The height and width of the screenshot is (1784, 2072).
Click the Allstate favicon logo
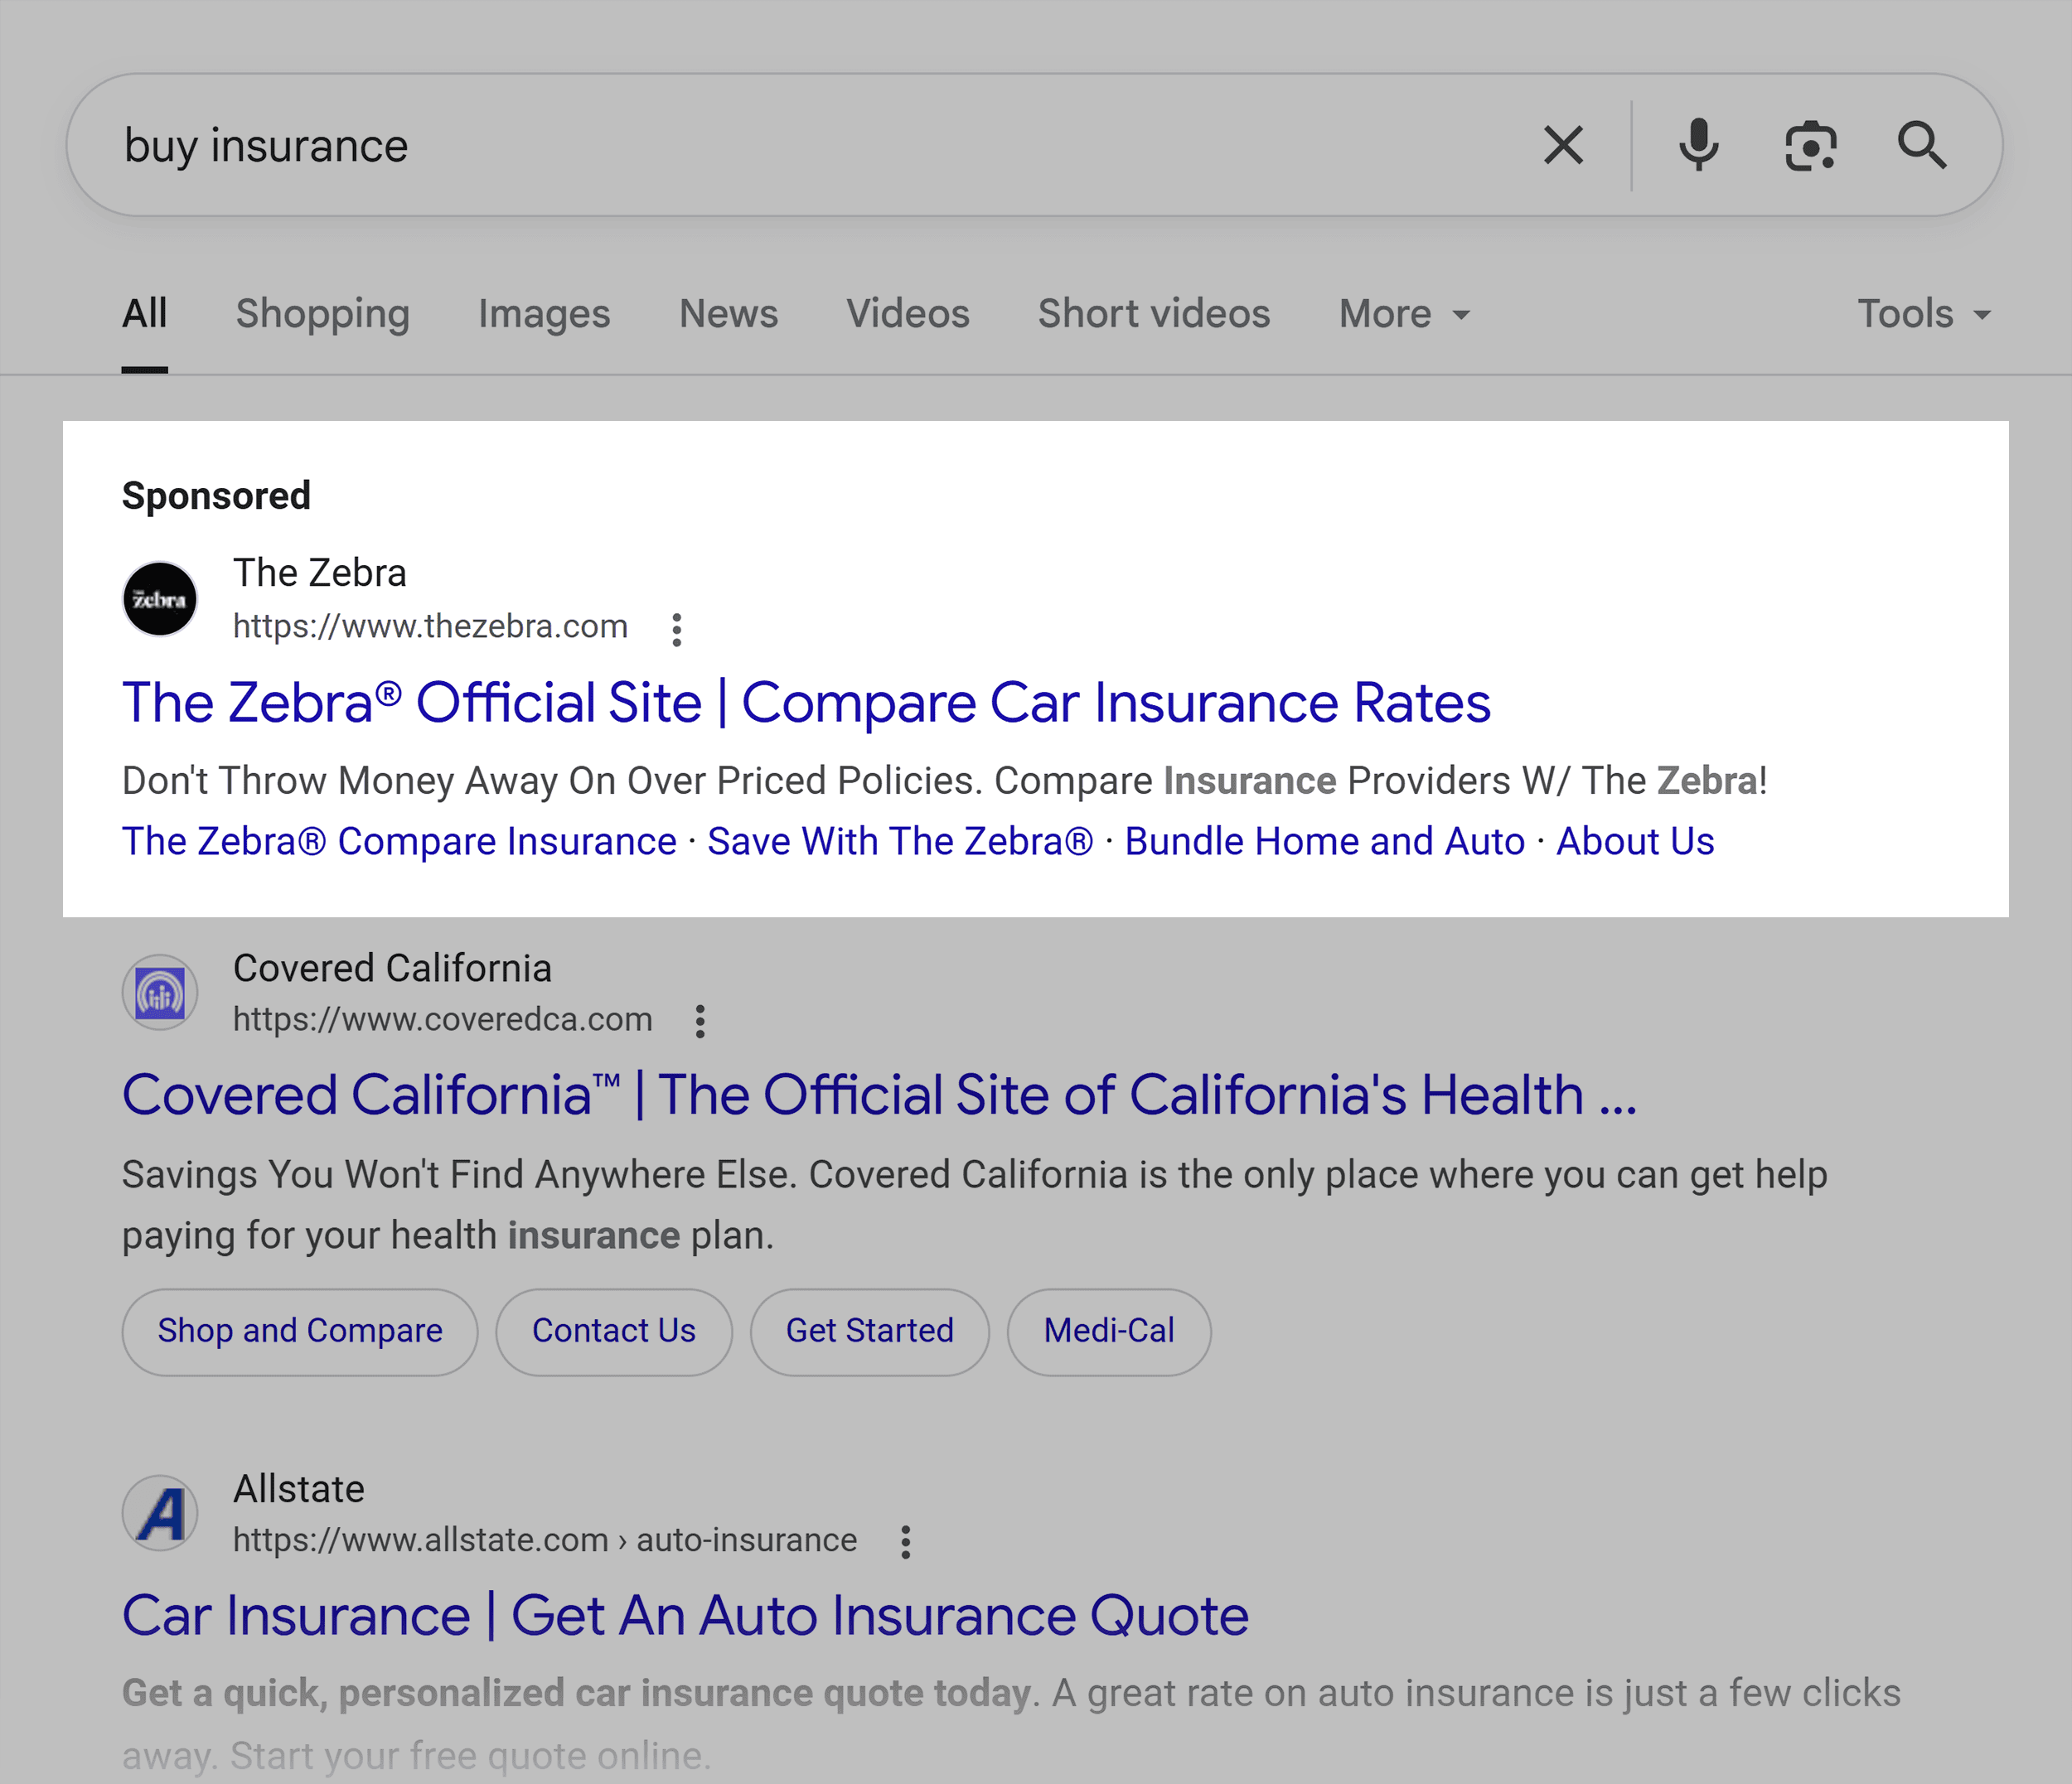pos(160,1513)
